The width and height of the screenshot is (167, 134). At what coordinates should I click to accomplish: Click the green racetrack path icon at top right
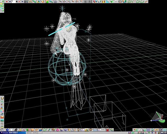click(x=129, y=2)
